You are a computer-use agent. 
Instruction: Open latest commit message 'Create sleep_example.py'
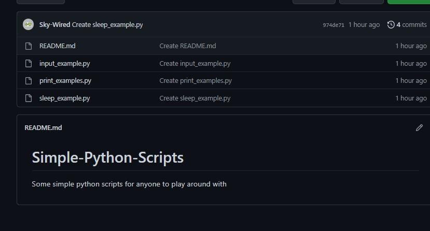point(107,25)
